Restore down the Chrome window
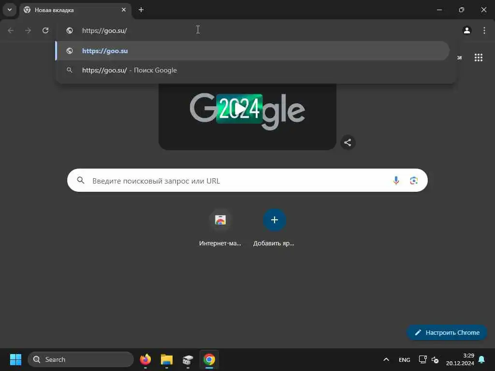Screen dimensions: 495x371 462,10
